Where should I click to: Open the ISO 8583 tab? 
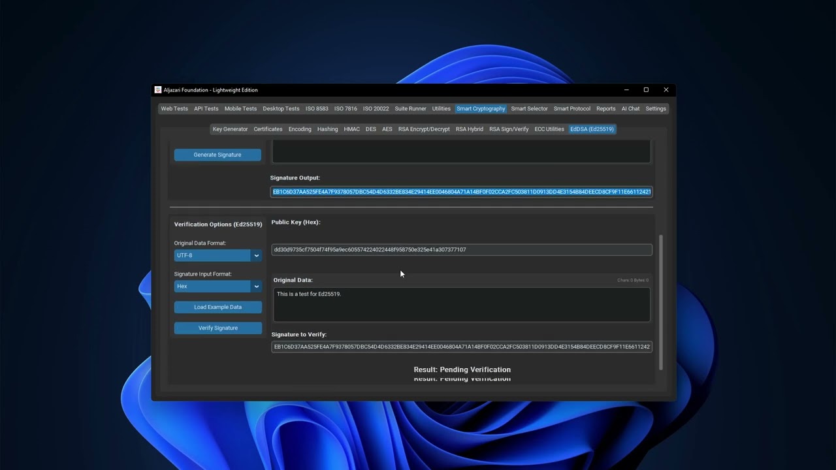[317, 109]
